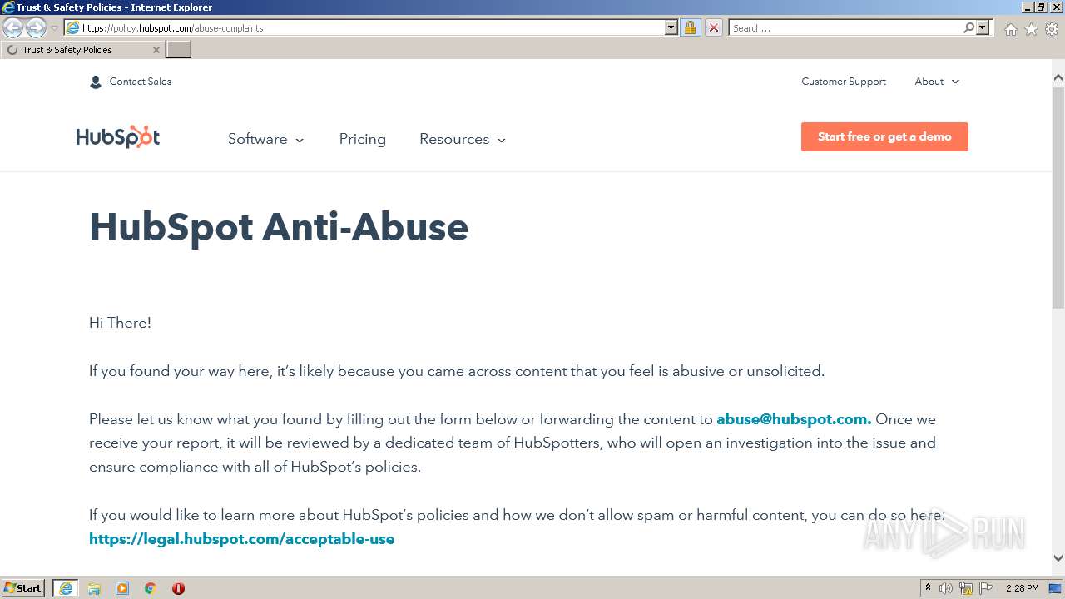Click the 2:28 PM taskbar clock

[x=1022, y=588]
